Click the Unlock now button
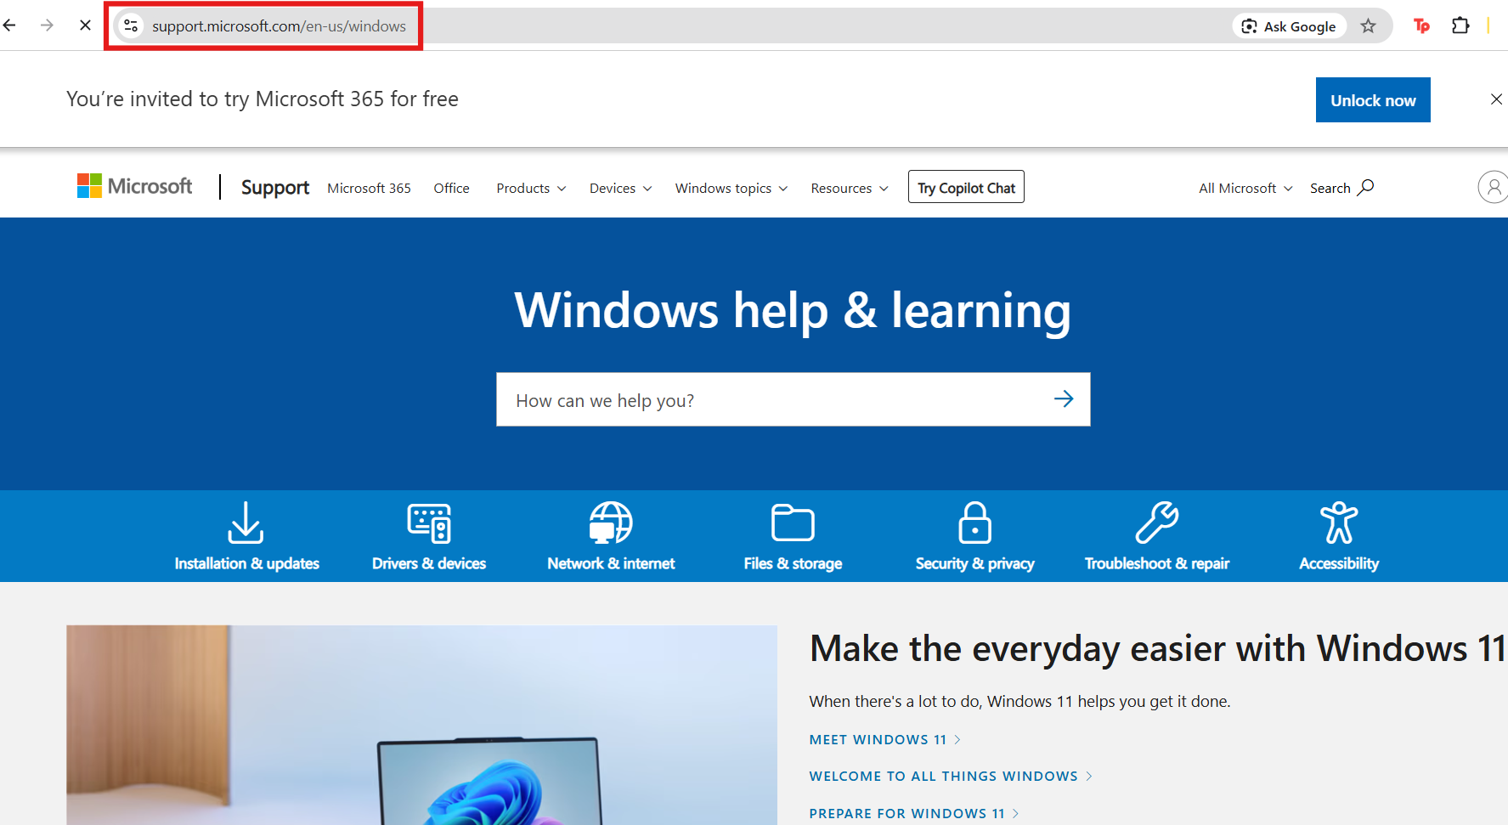Viewport: 1508px width, 825px height. pyautogui.click(x=1373, y=99)
